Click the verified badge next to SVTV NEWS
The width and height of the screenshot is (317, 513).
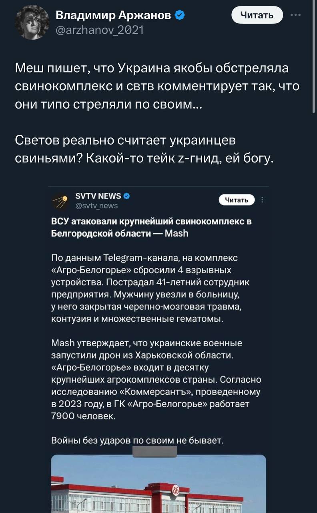[126, 196]
